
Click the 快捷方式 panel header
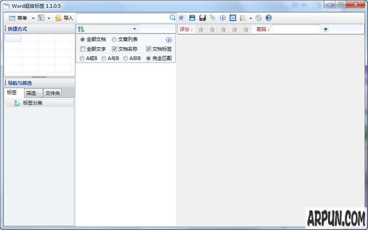(x=39, y=29)
